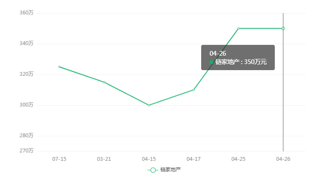The height and width of the screenshot is (180, 317).
Task: Click the tooltip showing 350万元
Action: pos(238,58)
